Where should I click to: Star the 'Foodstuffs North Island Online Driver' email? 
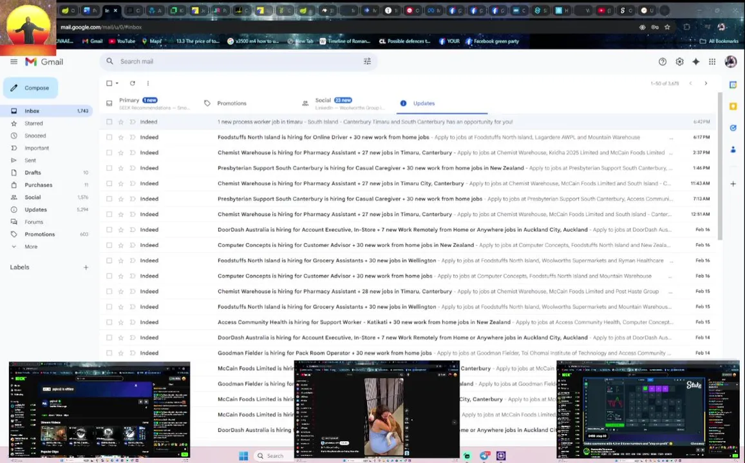click(120, 137)
